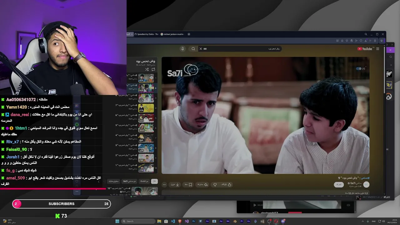Viewport: 400px width, 225px height.
Task: Play the video in background window
Action: (x=254, y=205)
